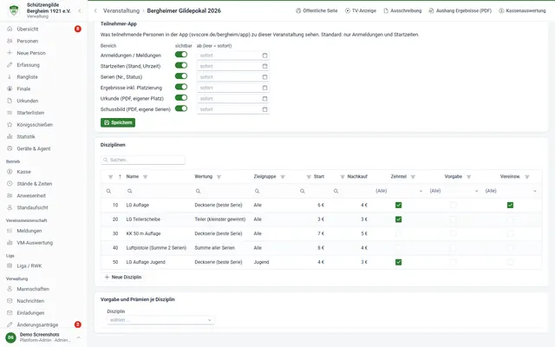The image size is (555, 347).
Task: Click the Vorgabe column filter icon
Action: pos(468,177)
